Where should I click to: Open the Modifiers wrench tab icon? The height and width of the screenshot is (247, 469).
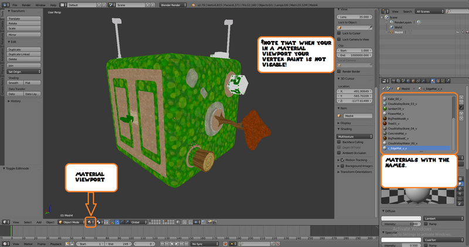423,81
